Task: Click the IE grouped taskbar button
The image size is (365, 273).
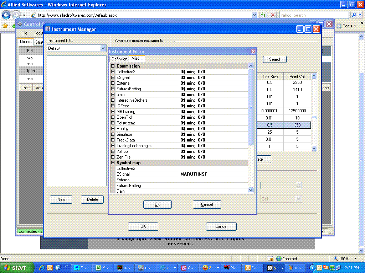Action: tap(168, 268)
